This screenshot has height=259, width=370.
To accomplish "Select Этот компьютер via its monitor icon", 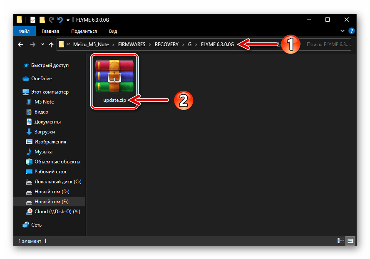I will click(x=26, y=92).
